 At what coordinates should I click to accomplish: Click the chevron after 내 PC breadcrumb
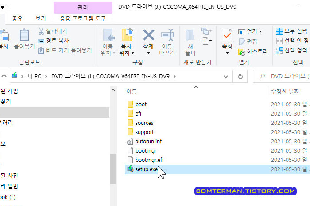(46, 76)
